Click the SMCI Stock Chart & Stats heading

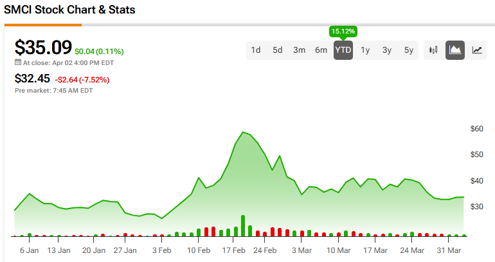(x=70, y=11)
